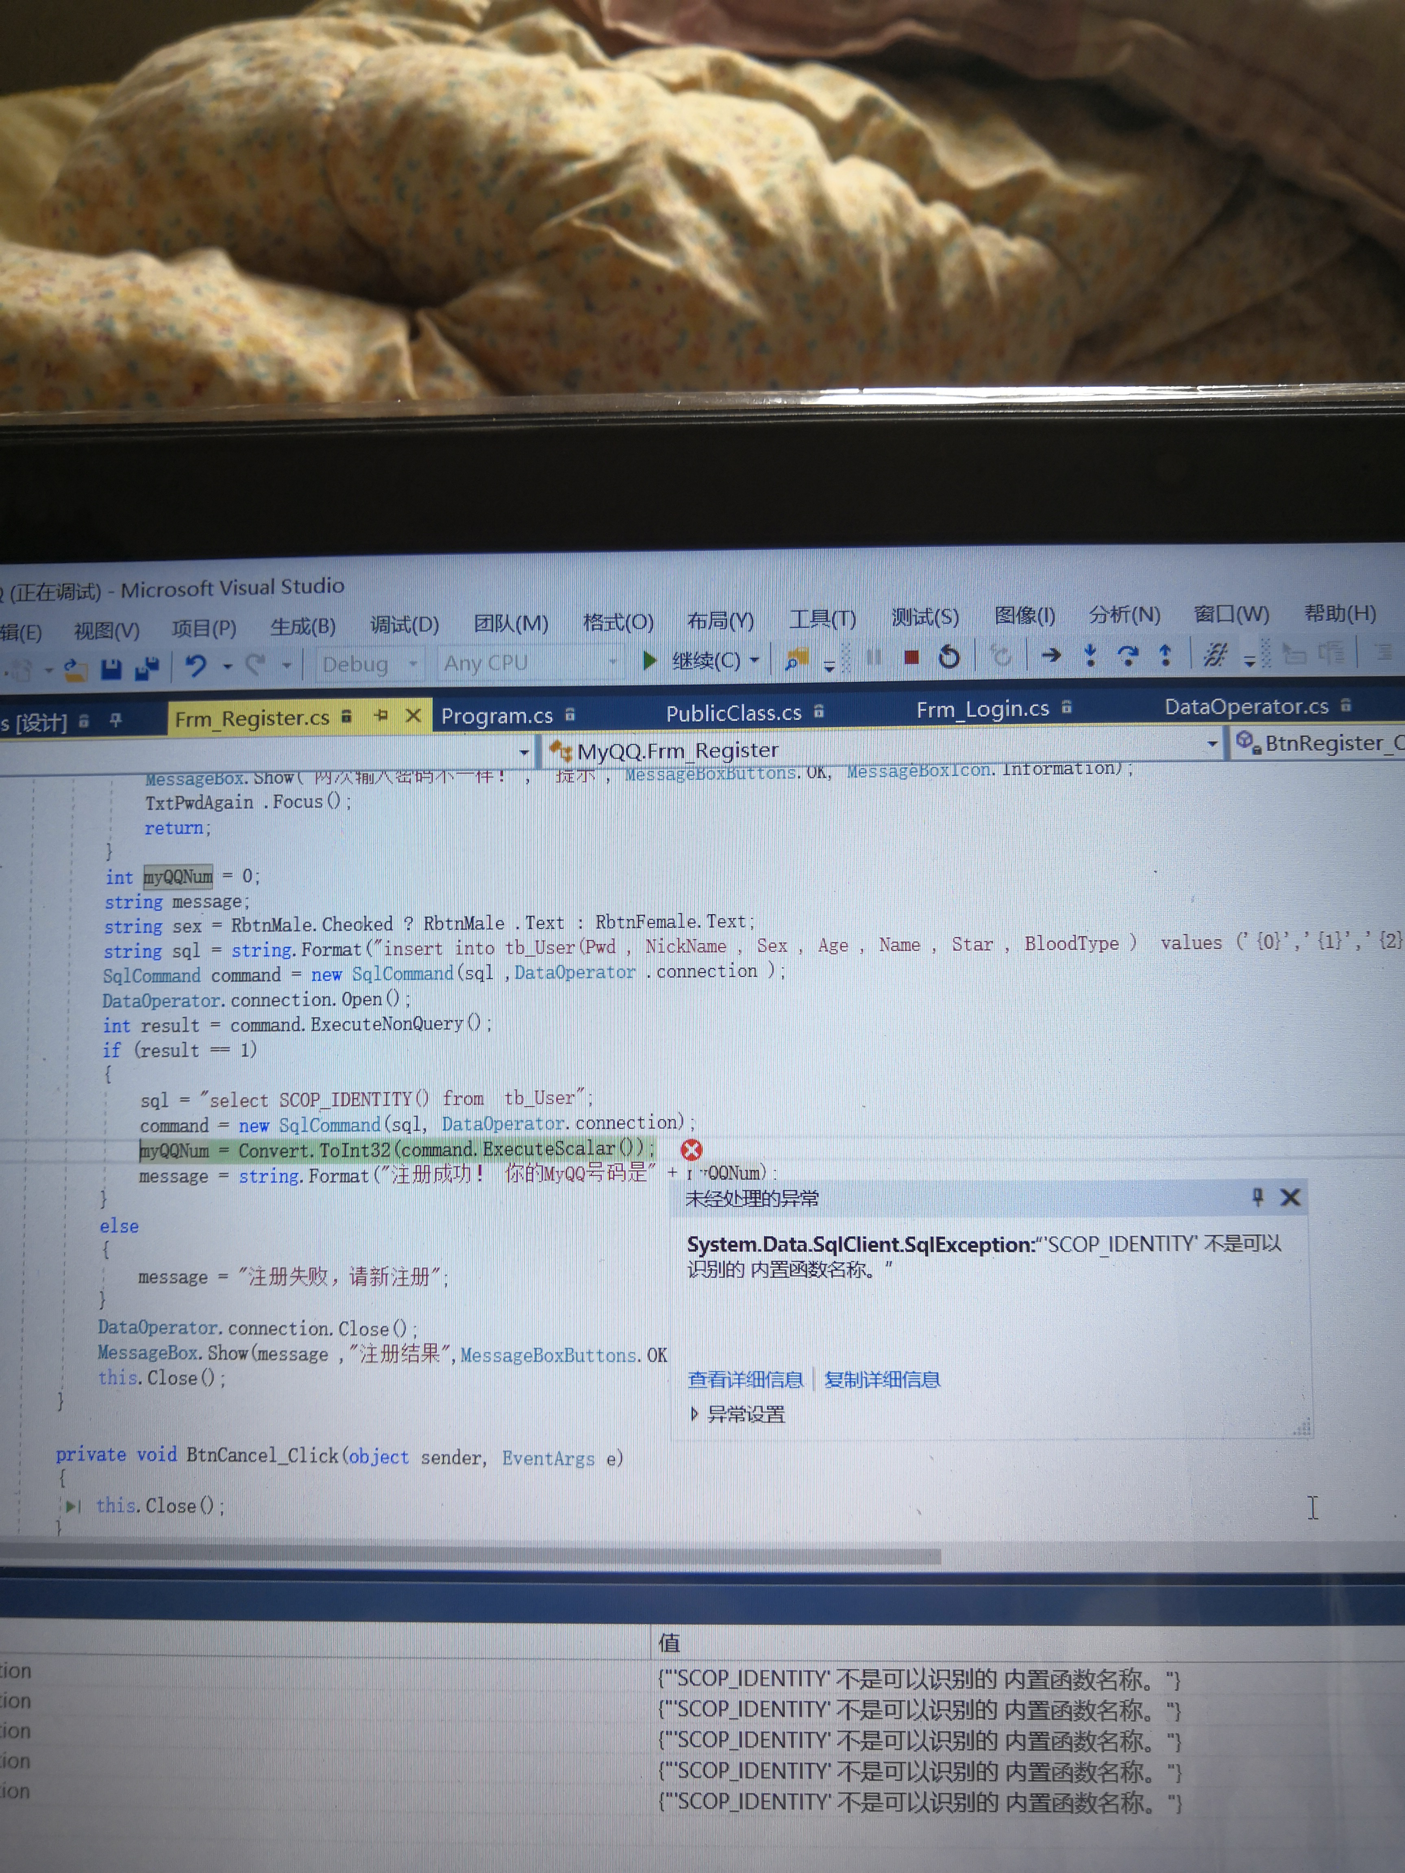Click the MyQQ.Frm_Register class icon

click(x=561, y=750)
